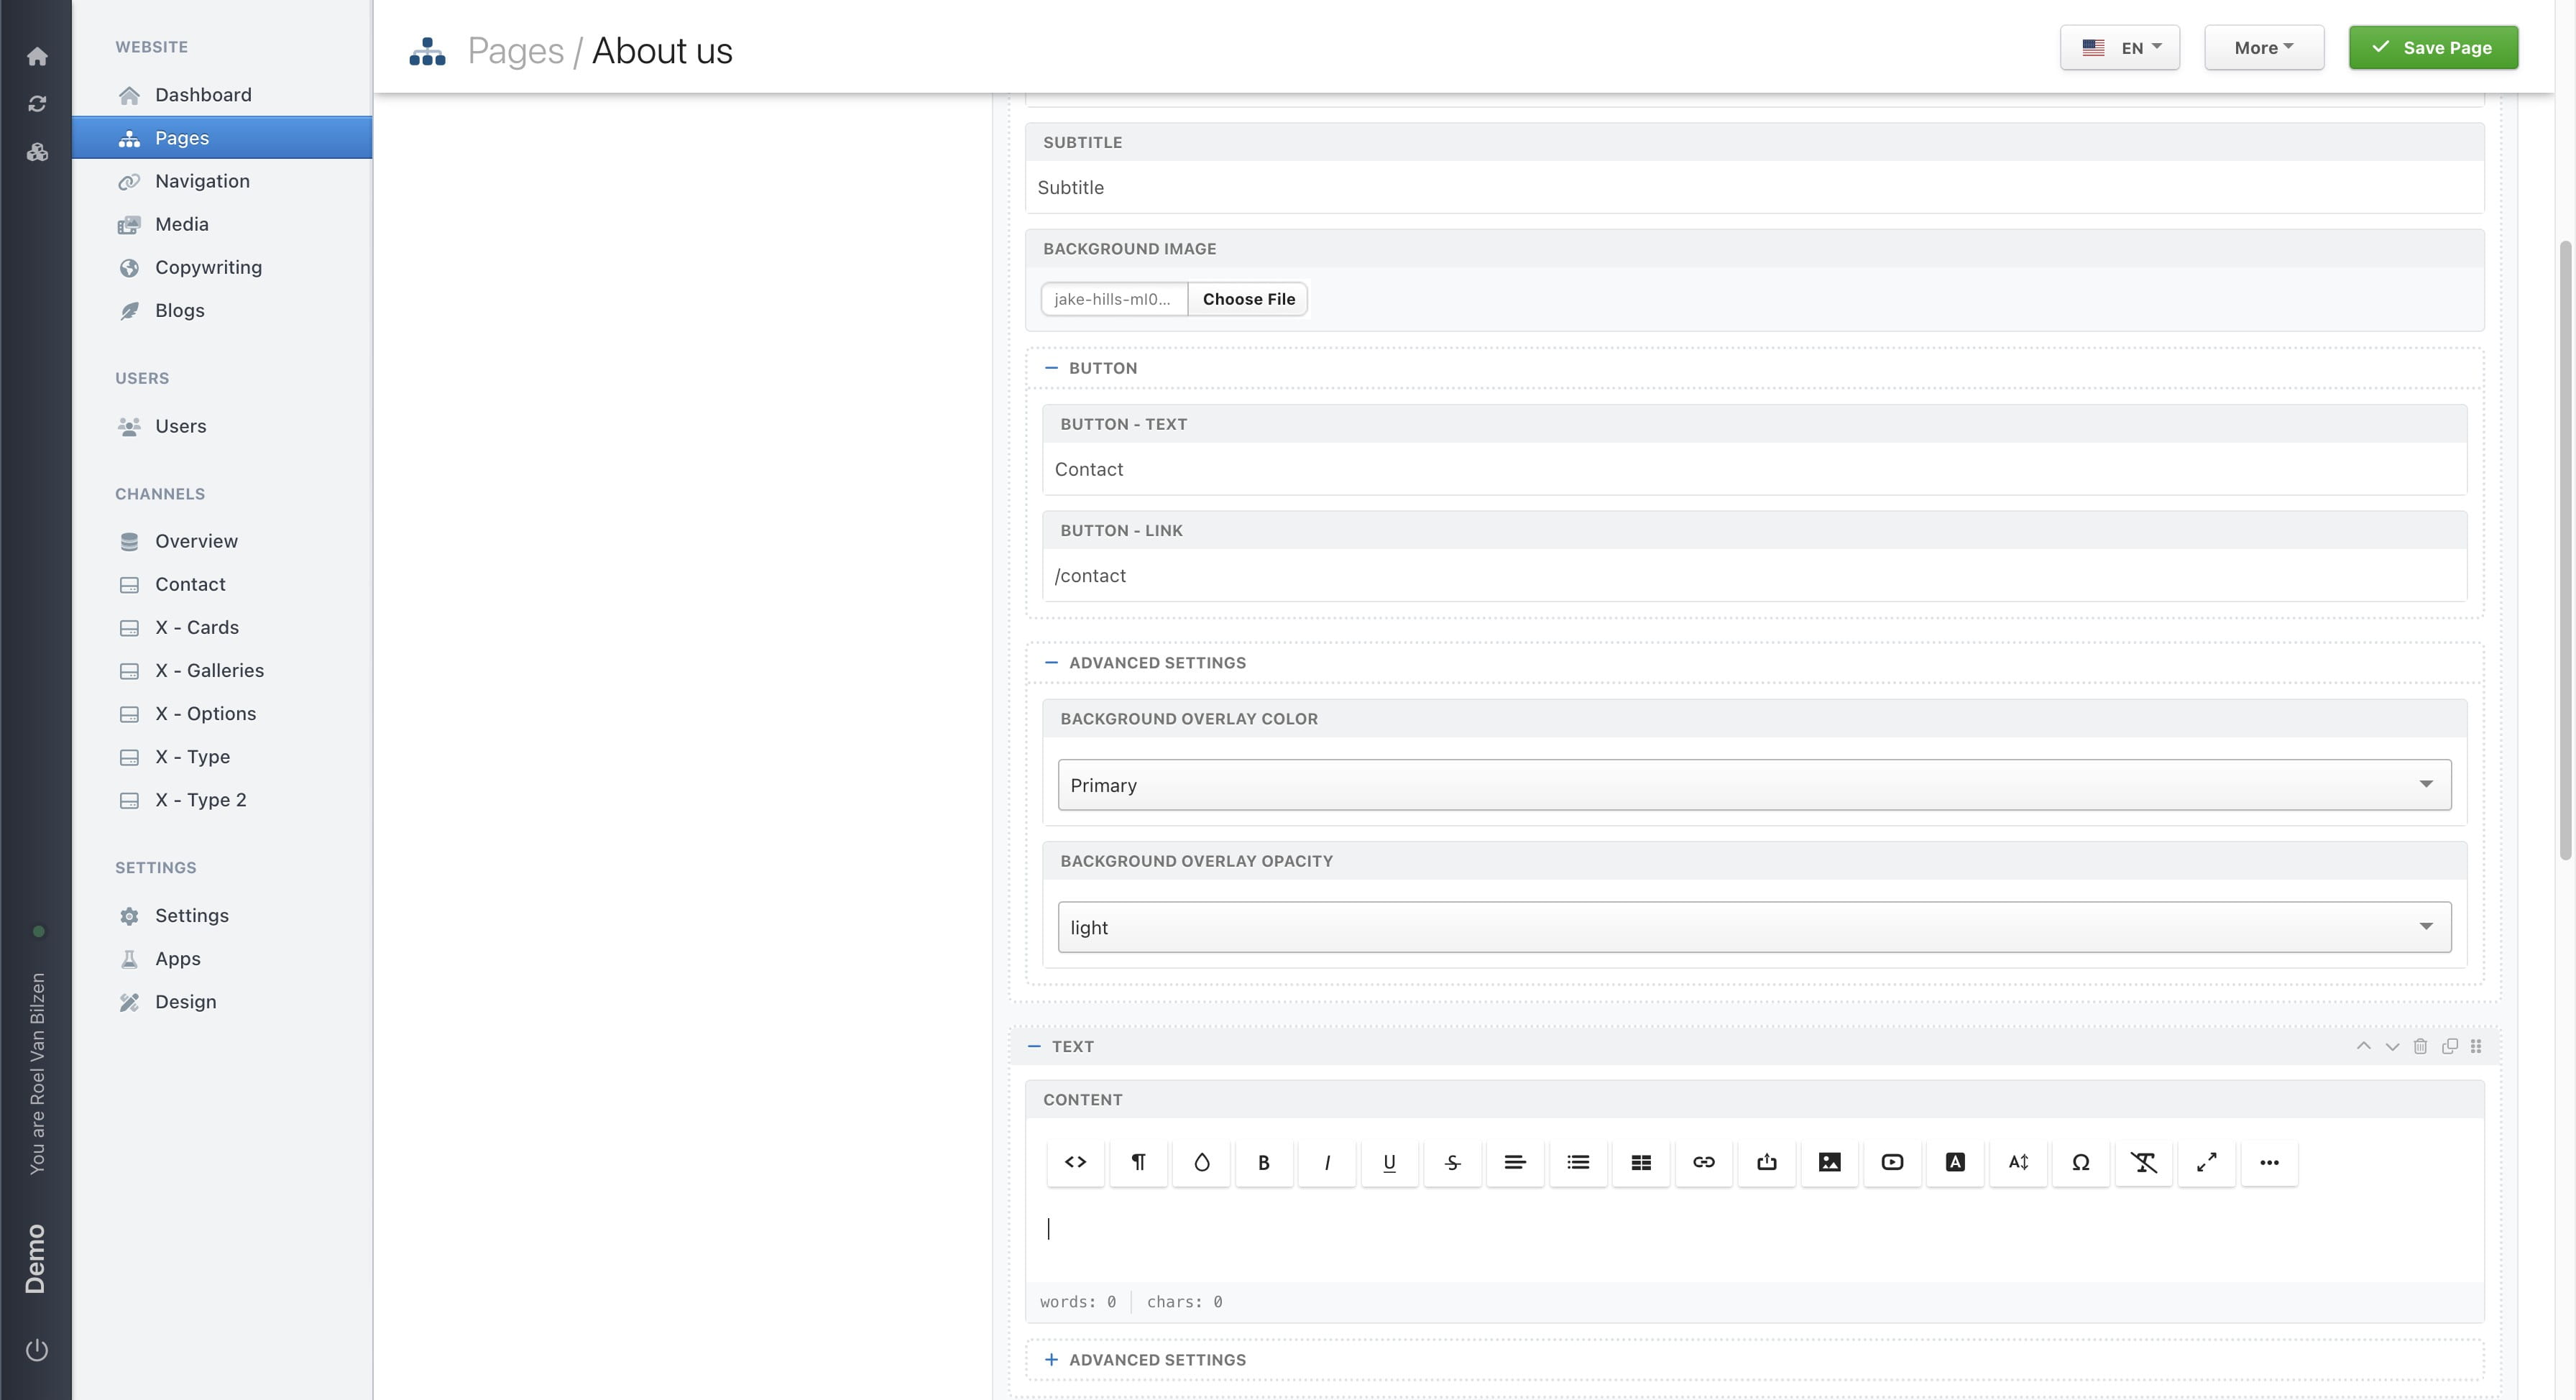The width and height of the screenshot is (2576, 1400).
Task: Insert a table using the table icon
Action: tap(1640, 1162)
